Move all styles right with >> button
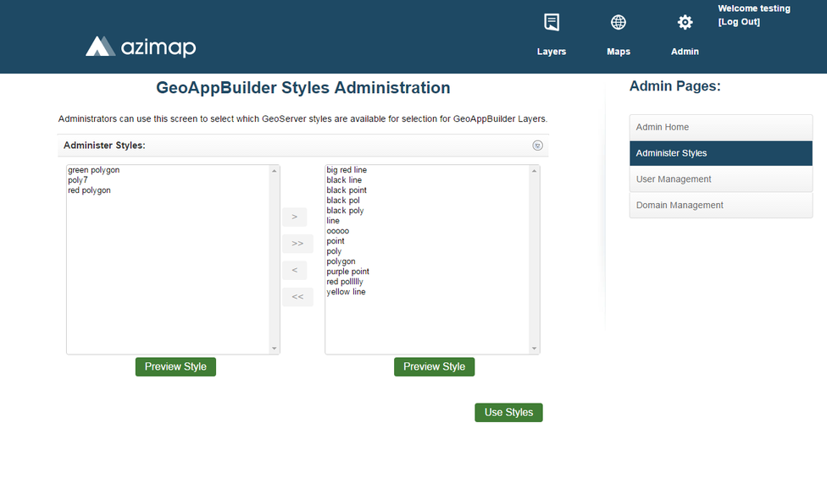 [297, 244]
